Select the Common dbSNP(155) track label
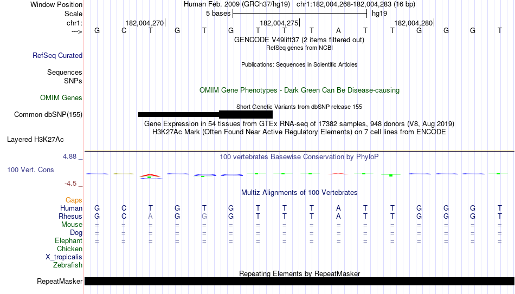This screenshot has height=294, width=515. click(x=48, y=115)
